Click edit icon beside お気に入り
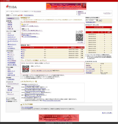This screenshot has height=124, width=118. tap(8, 59)
